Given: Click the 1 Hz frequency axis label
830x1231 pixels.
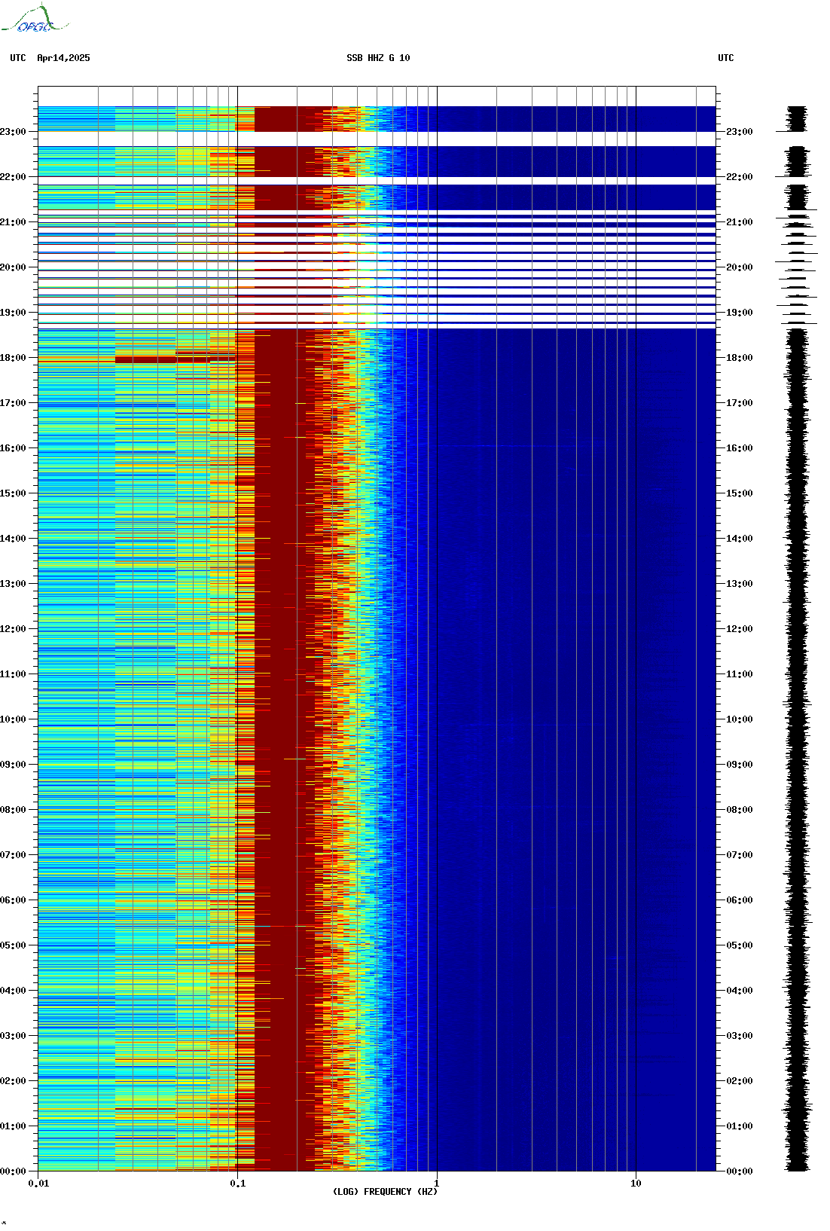Looking at the screenshot, I should (x=437, y=1184).
